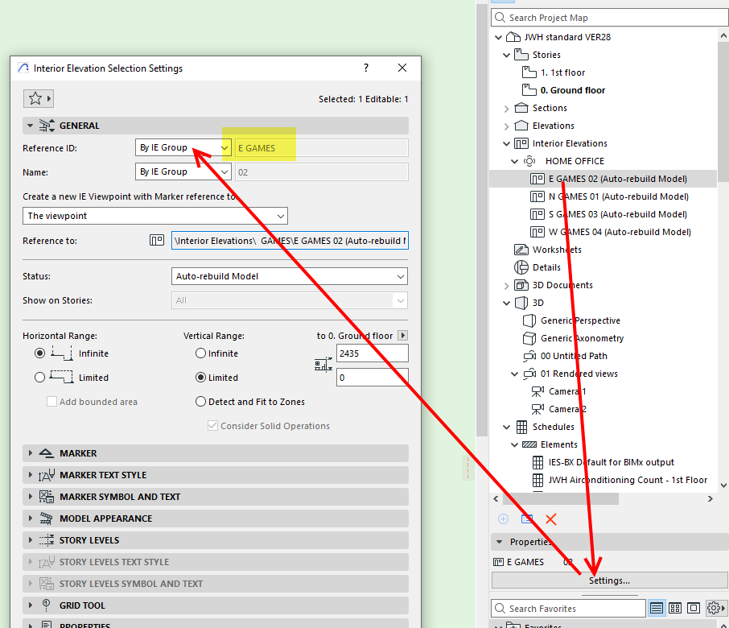The image size is (729, 628).
Task: Click the help question mark button
Action: click(x=366, y=68)
